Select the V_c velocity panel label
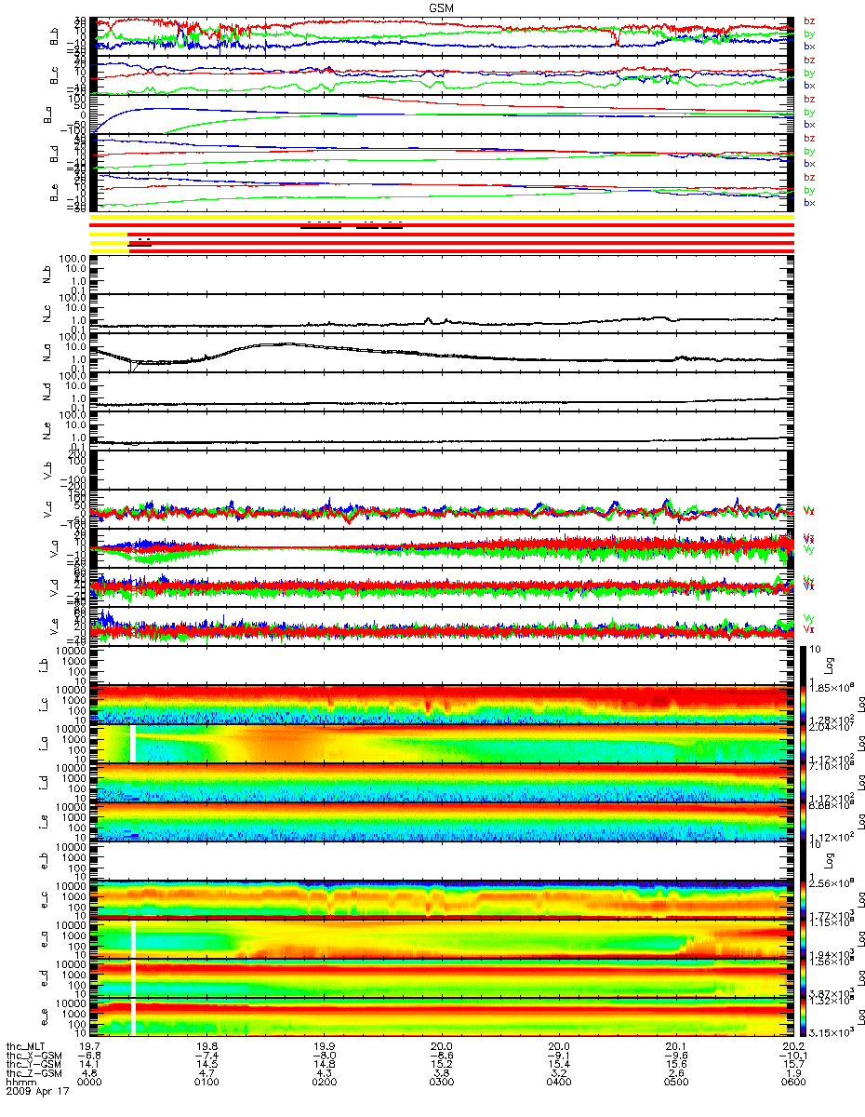 point(48,510)
